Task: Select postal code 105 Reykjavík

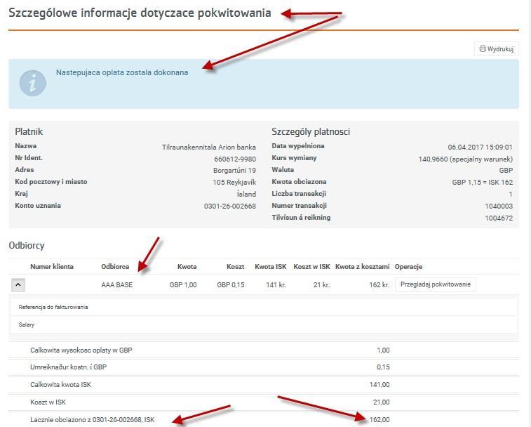Action: pos(234,183)
